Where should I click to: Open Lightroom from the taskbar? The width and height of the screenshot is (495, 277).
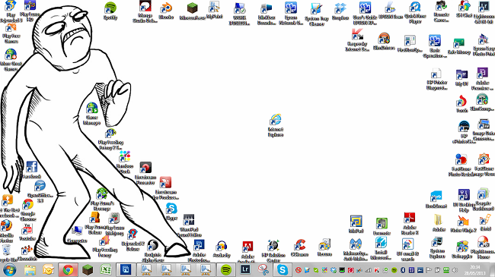click(245, 269)
